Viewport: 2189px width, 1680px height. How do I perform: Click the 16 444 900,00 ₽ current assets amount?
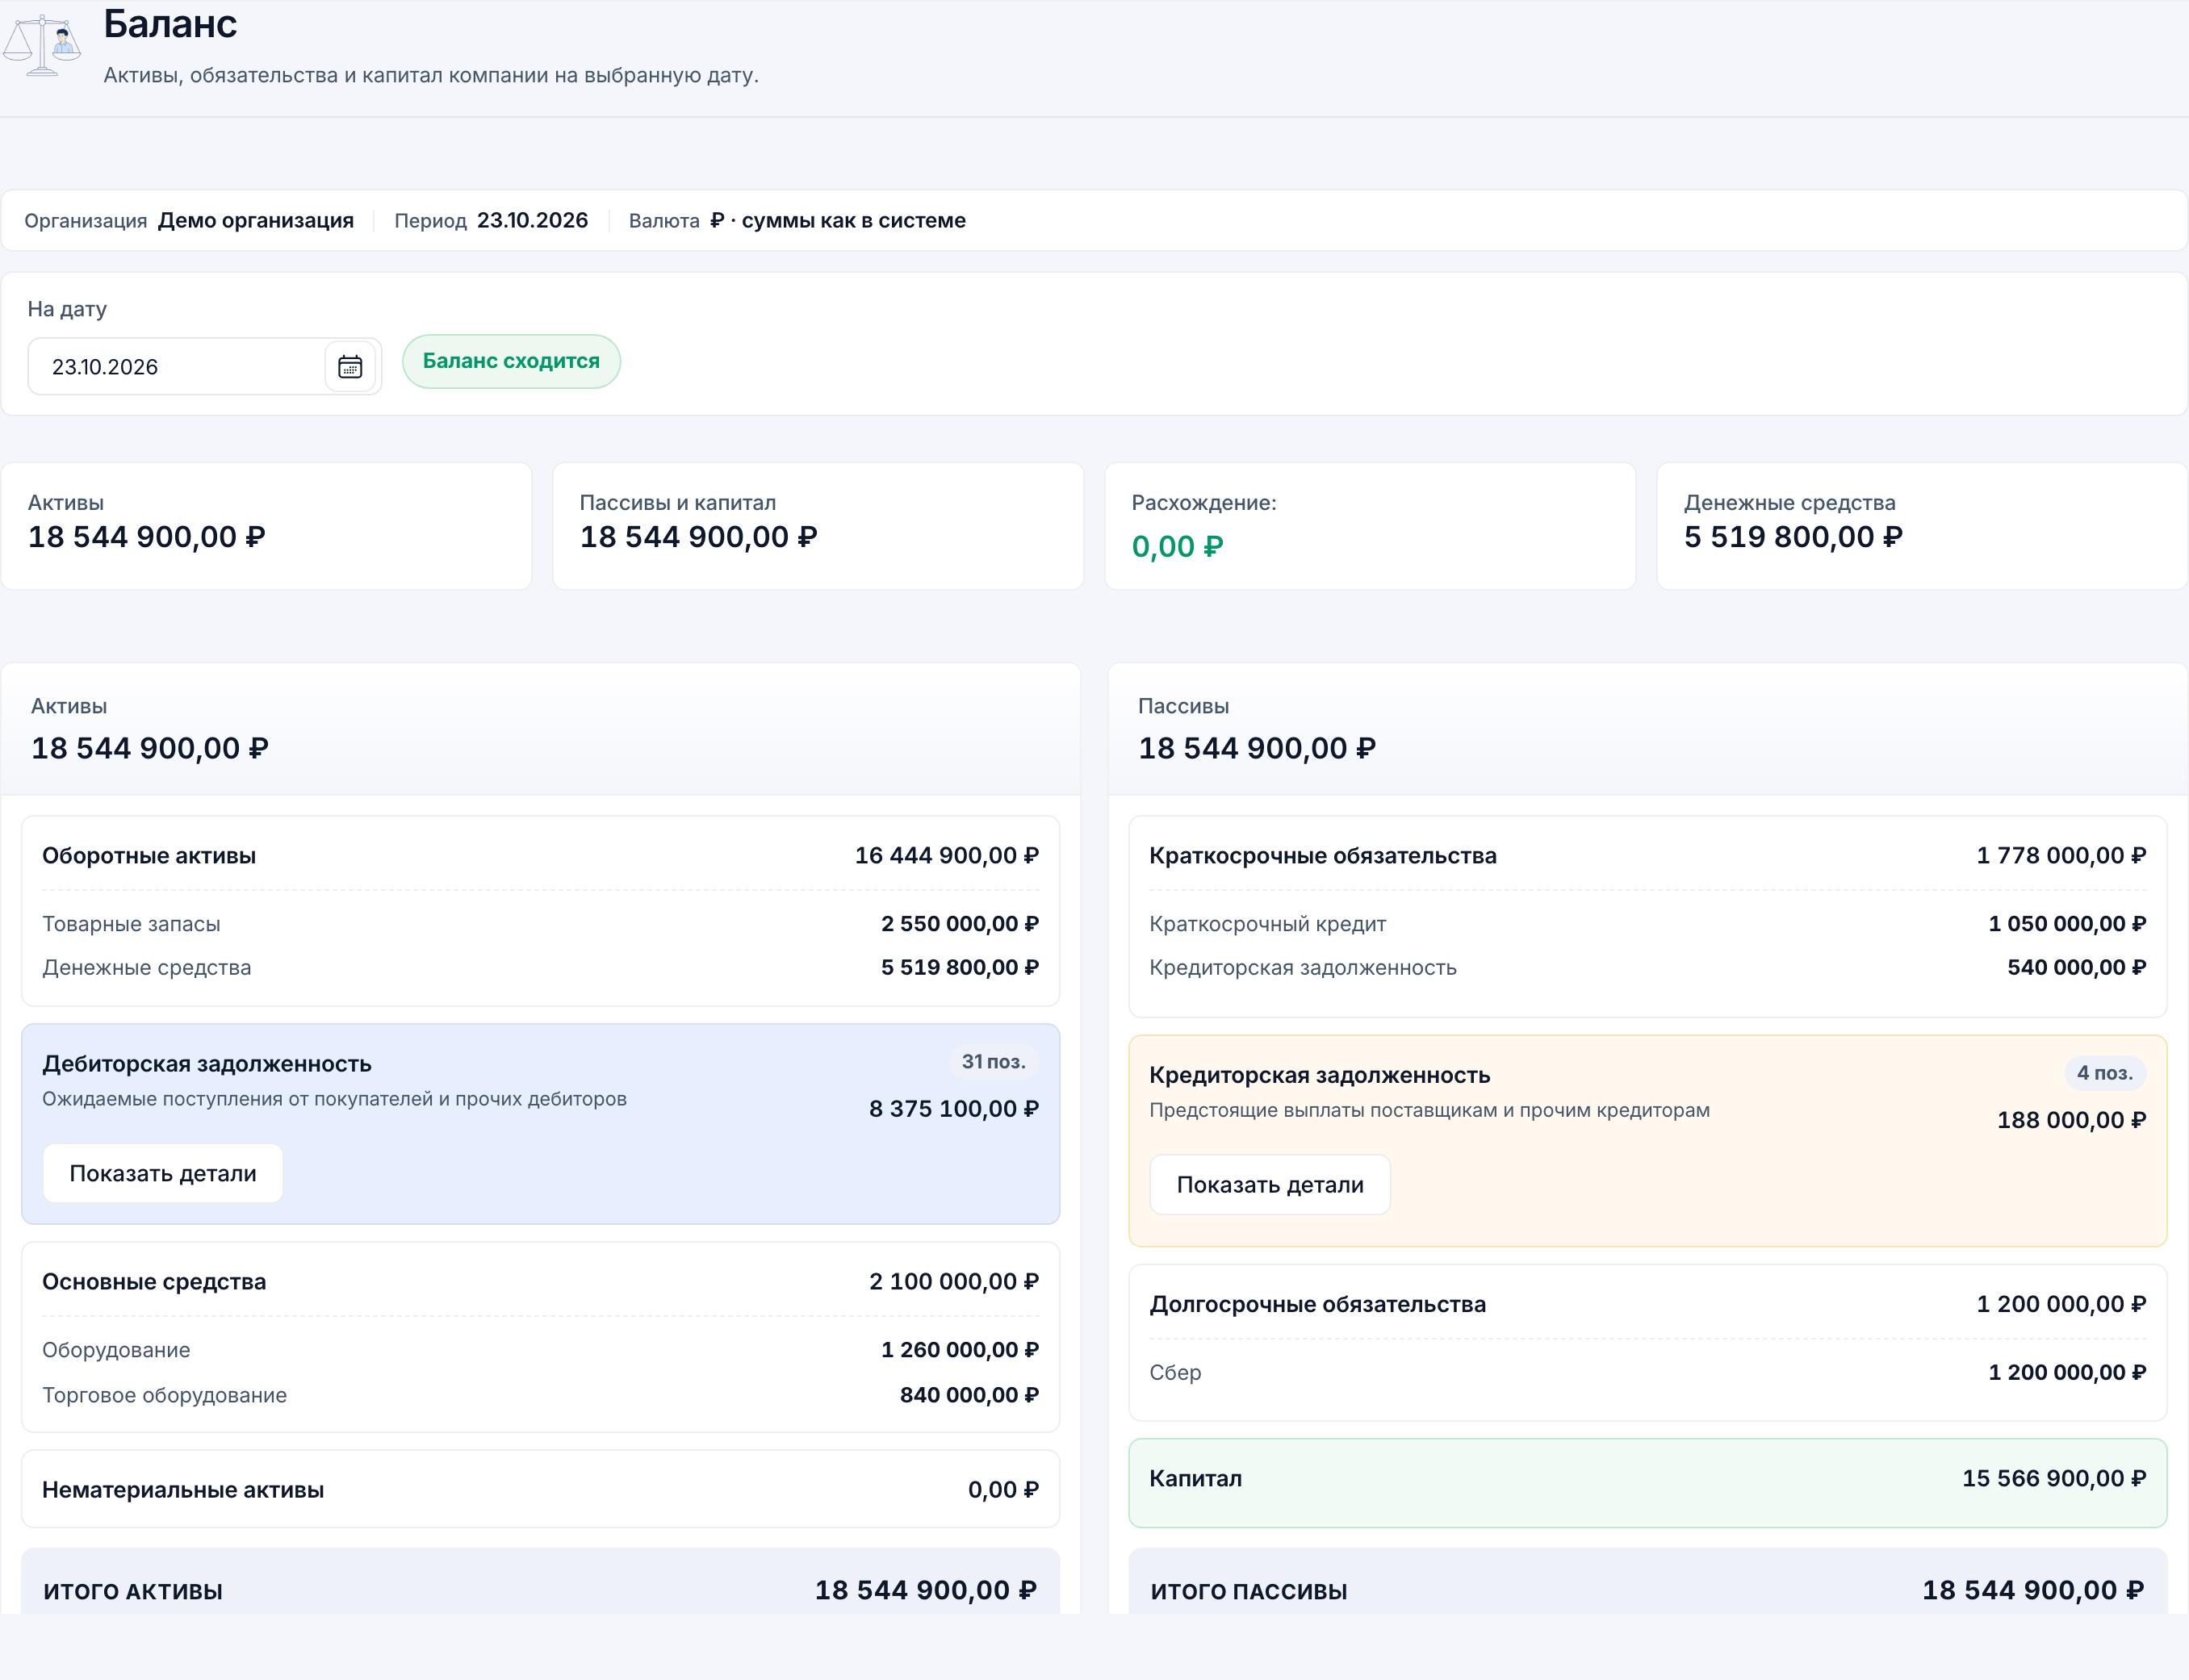coord(947,856)
